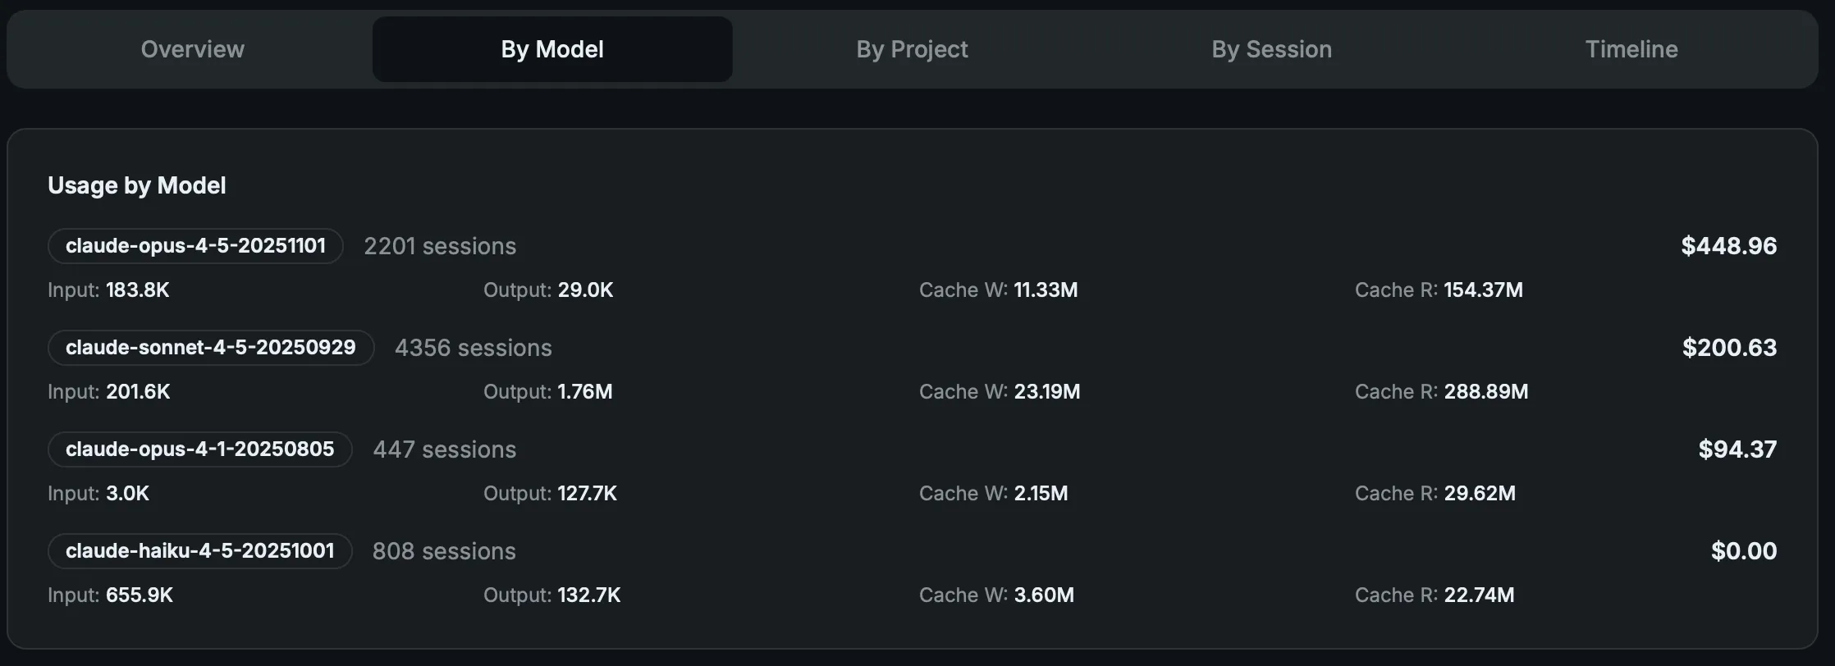
Task: Switch to the Overview tab
Action: [x=192, y=49]
